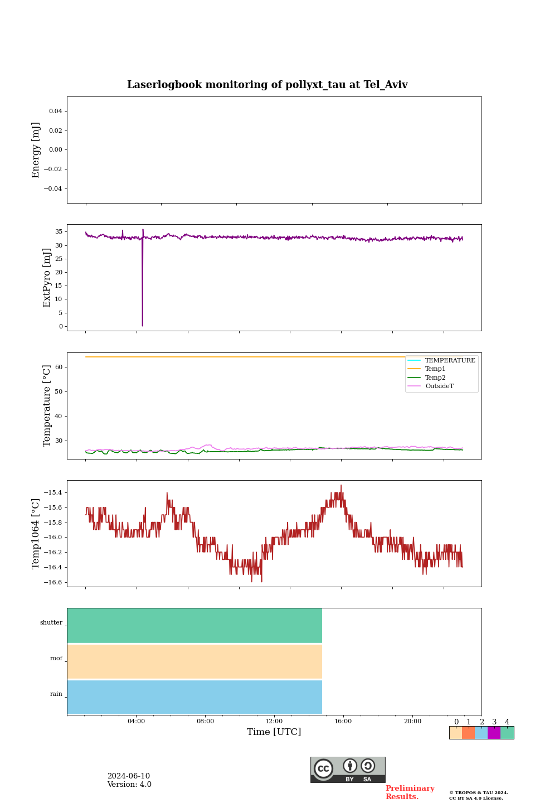
Task: Click the shutter row label
Action: tap(51, 623)
